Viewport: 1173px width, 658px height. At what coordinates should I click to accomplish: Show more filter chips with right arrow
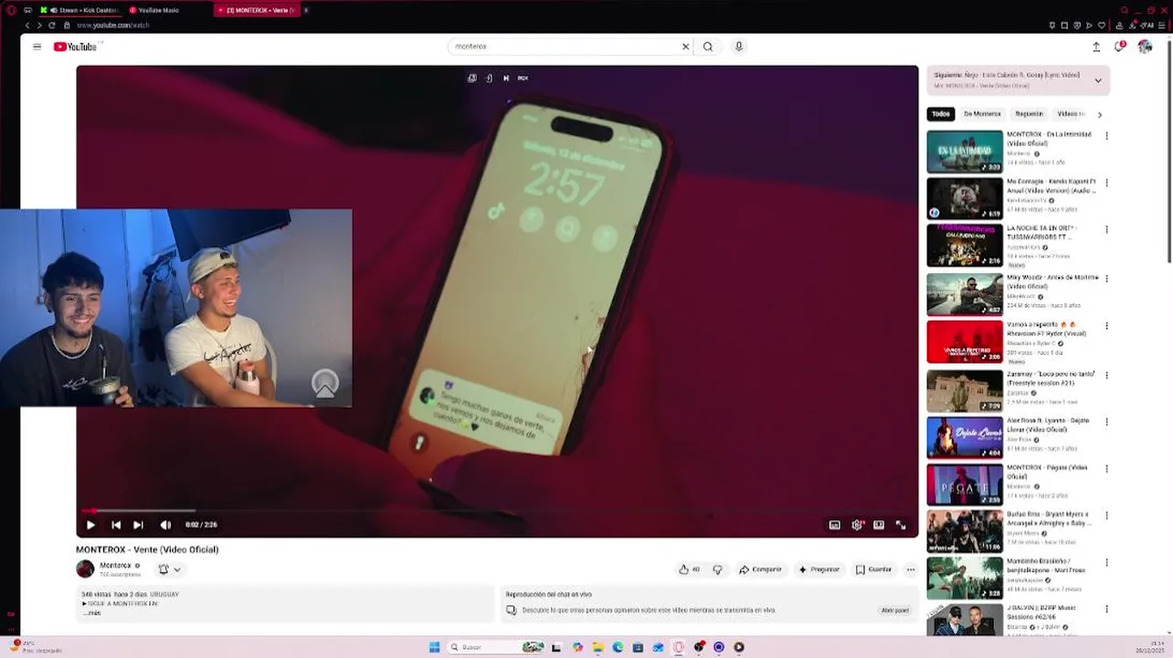pos(1099,114)
